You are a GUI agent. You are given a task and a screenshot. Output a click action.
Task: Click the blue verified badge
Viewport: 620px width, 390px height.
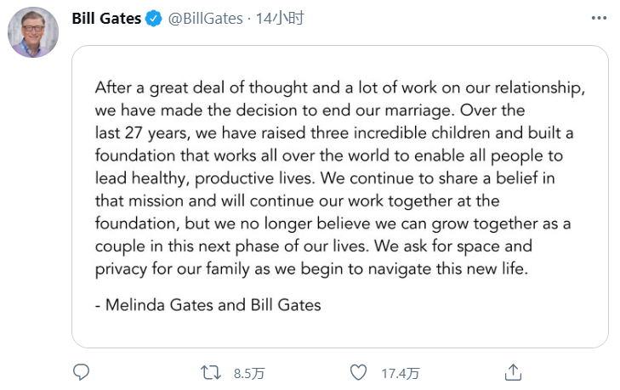[x=153, y=19]
